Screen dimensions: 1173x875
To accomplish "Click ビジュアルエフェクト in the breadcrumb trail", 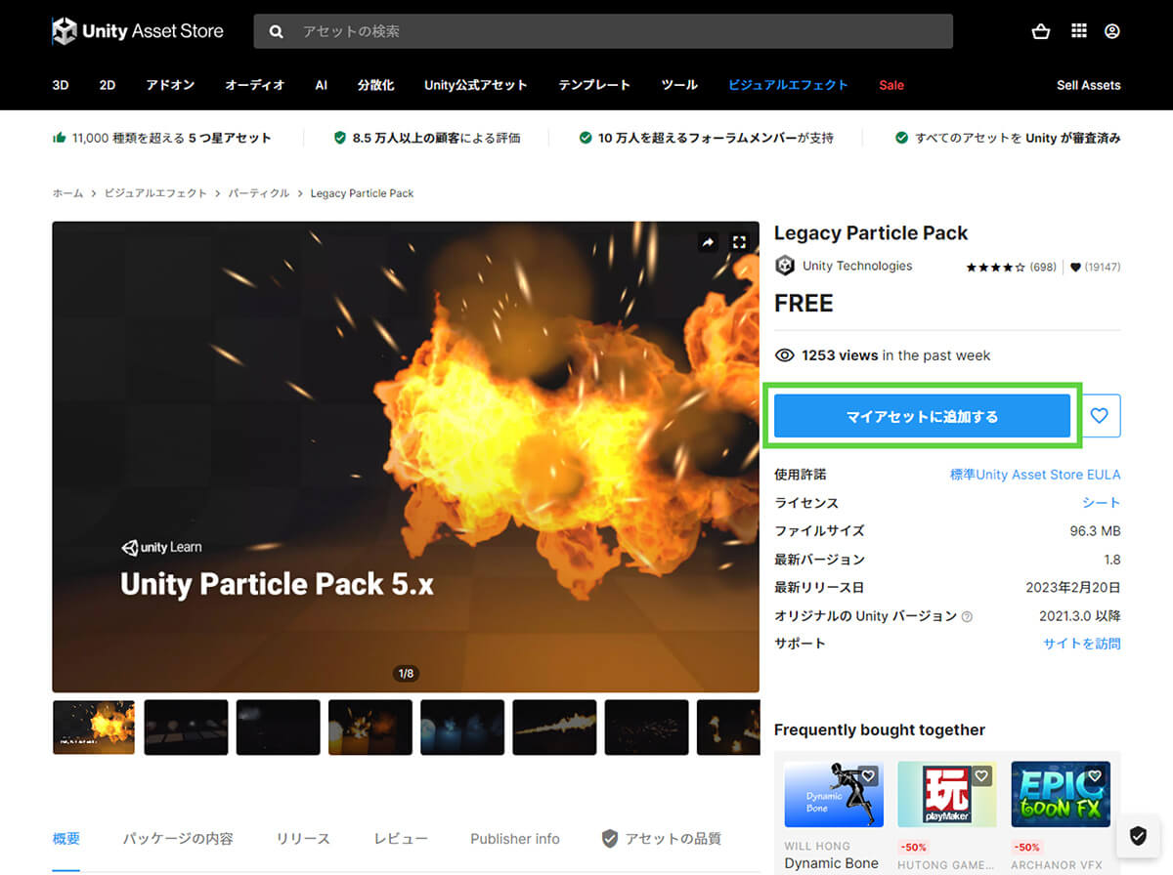I will (x=155, y=193).
